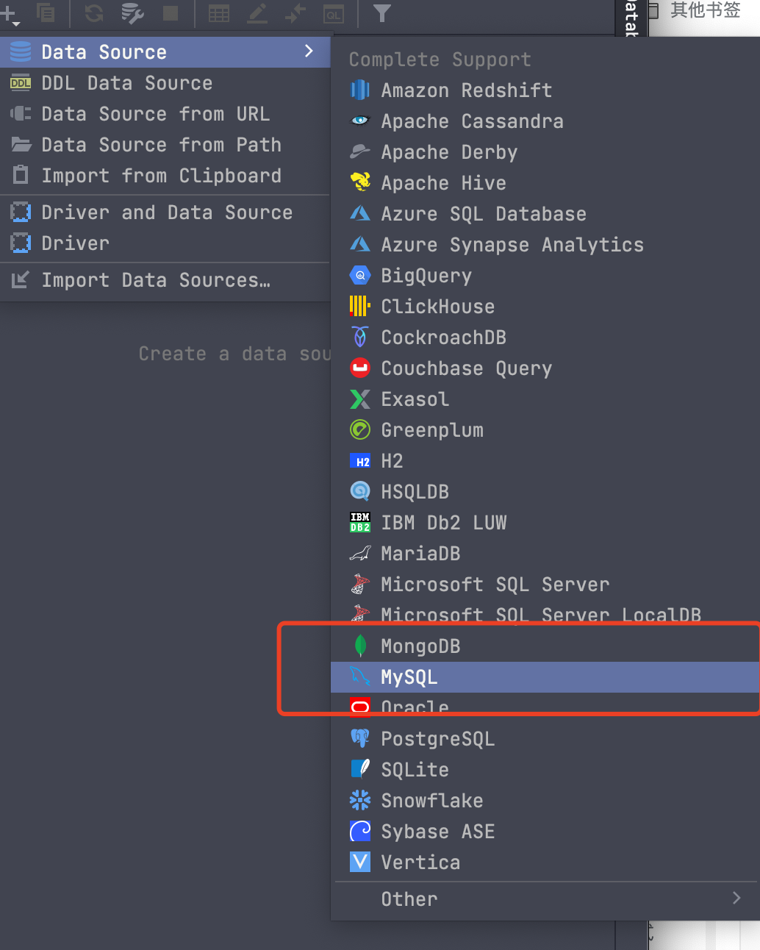The height and width of the screenshot is (950, 760).
Task: Select the Driver menu entry
Action: tap(165, 243)
